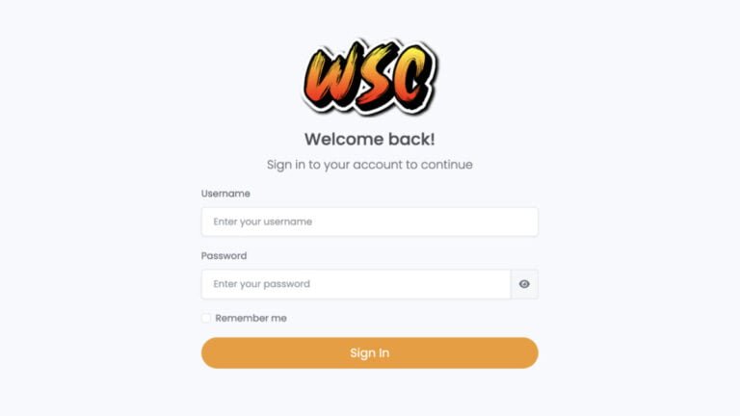Image resolution: width=740 pixels, height=416 pixels.
Task: Focus the Password input field
Action: 357,284
